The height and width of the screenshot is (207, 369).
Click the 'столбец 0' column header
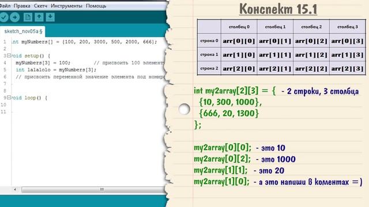[x=239, y=27]
